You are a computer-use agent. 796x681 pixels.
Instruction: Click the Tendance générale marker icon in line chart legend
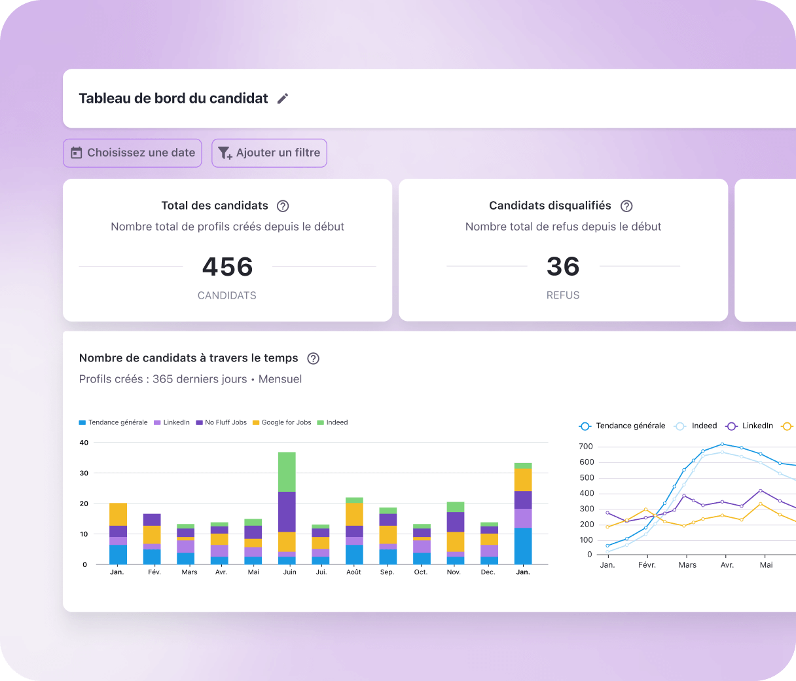coord(585,426)
